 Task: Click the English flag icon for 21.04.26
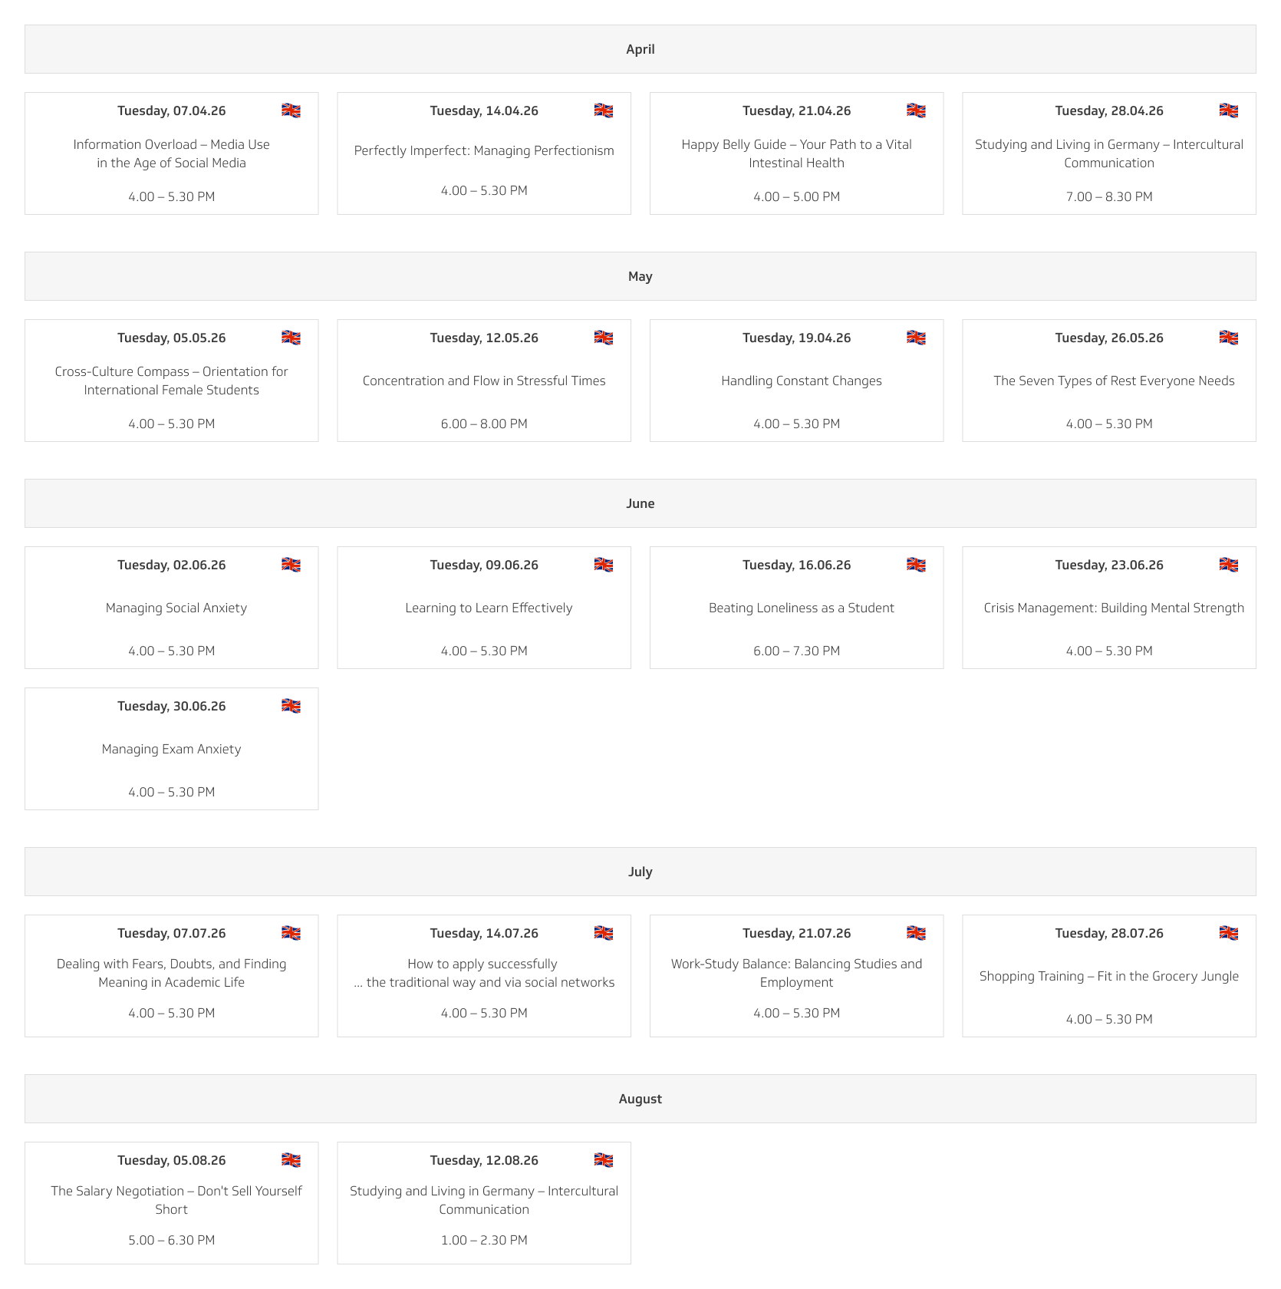pyautogui.click(x=916, y=110)
